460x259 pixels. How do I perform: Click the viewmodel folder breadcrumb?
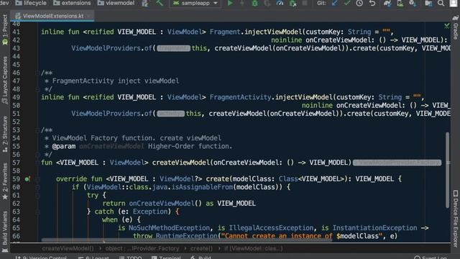click(116, 3)
